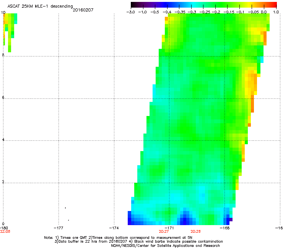
Task: Click the -0.3 color bar label
Action: pyautogui.click(x=192, y=12)
